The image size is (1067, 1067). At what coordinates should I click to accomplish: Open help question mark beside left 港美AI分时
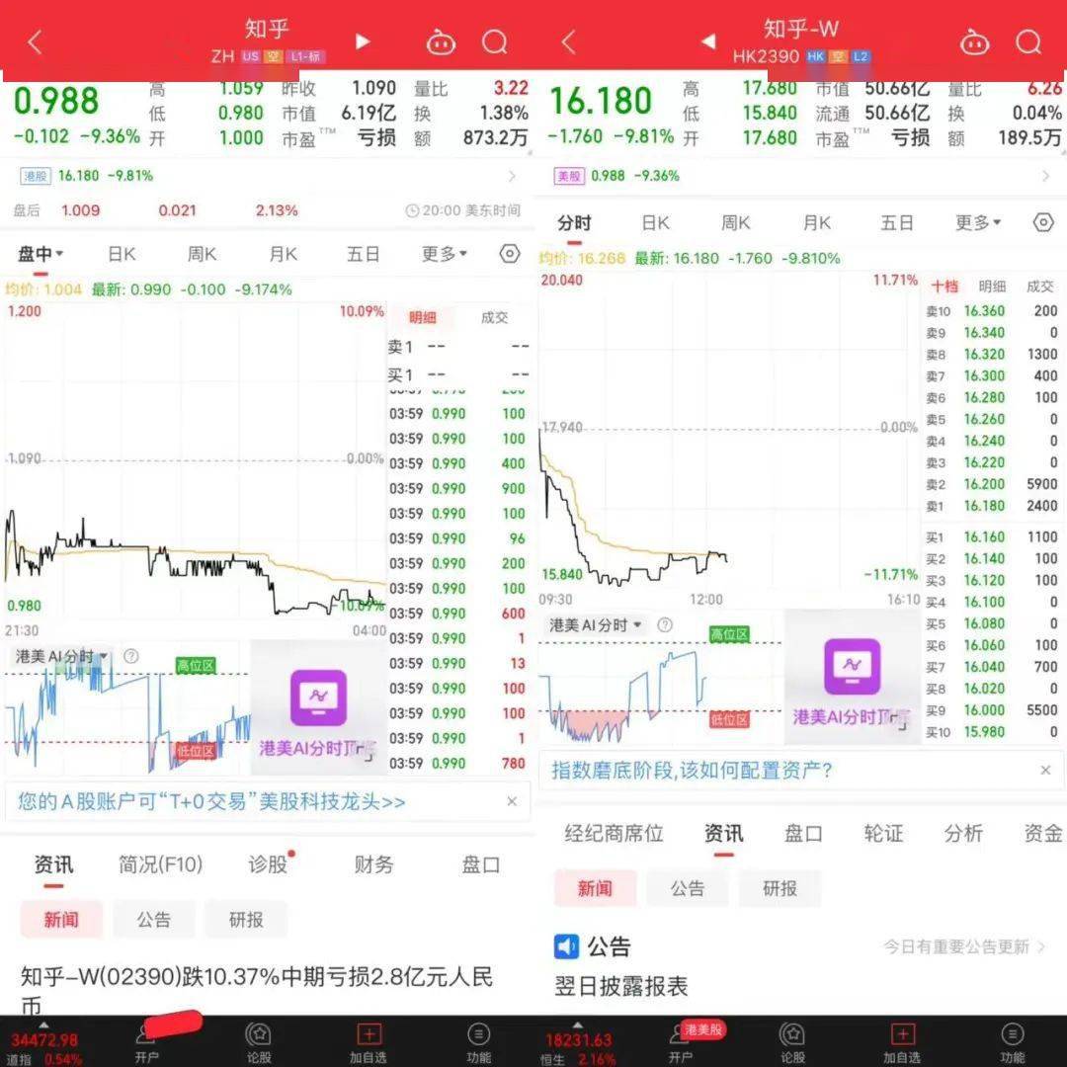[130, 656]
